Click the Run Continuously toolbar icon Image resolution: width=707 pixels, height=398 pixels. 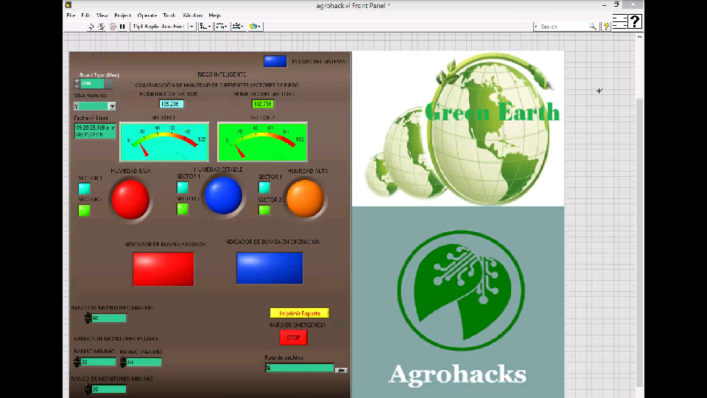(x=102, y=27)
